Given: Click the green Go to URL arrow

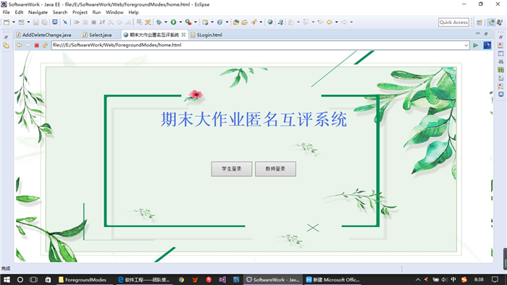Looking at the screenshot, I should point(475,46).
